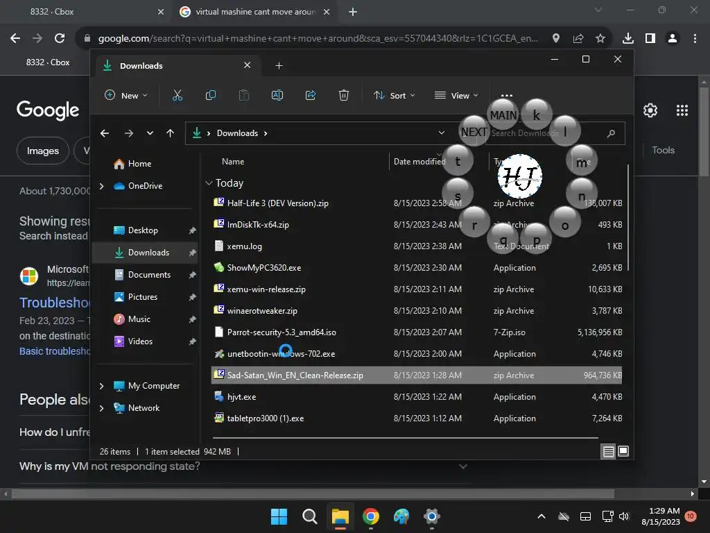Open the New item dropdown in Explorer
The image size is (710, 533).
[x=126, y=95]
